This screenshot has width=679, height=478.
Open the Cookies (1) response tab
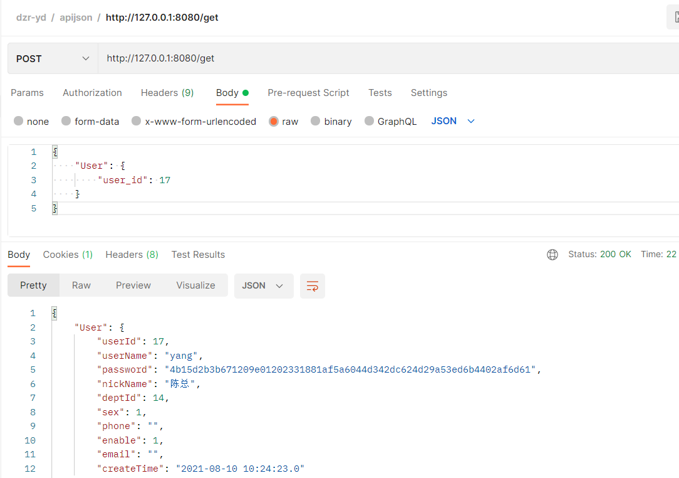pyautogui.click(x=68, y=254)
